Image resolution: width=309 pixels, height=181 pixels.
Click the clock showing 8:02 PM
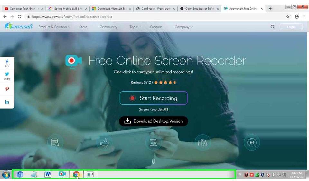click(296, 175)
